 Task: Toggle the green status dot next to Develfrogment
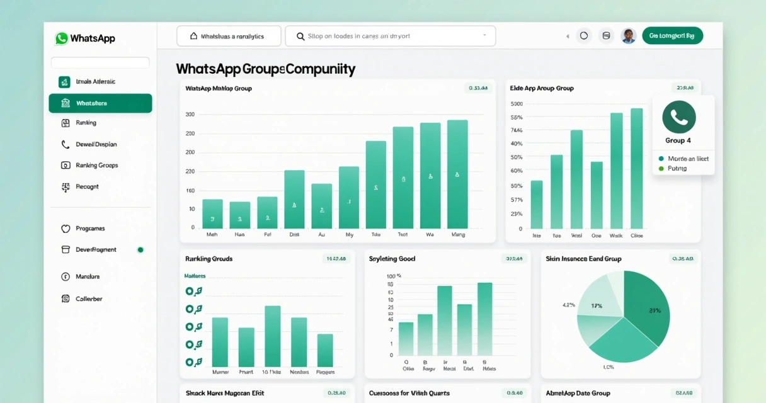[140, 250]
